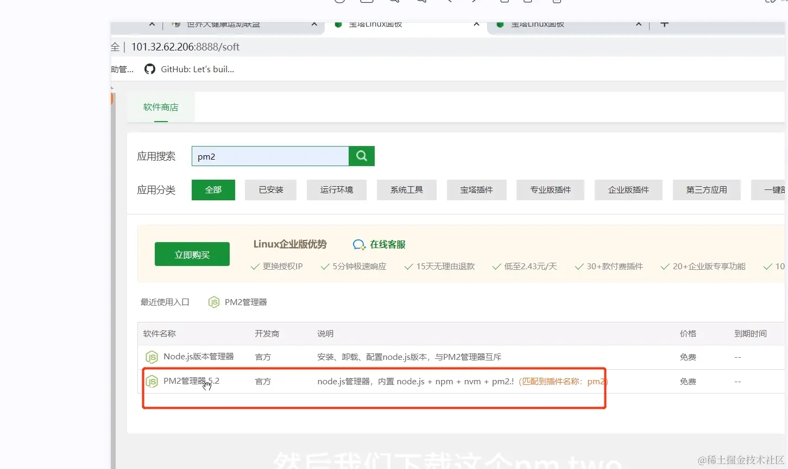Click the pm2 application search field
Viewport: 788px width, 469px height.
pyautogui.click(x=270, y=156)
